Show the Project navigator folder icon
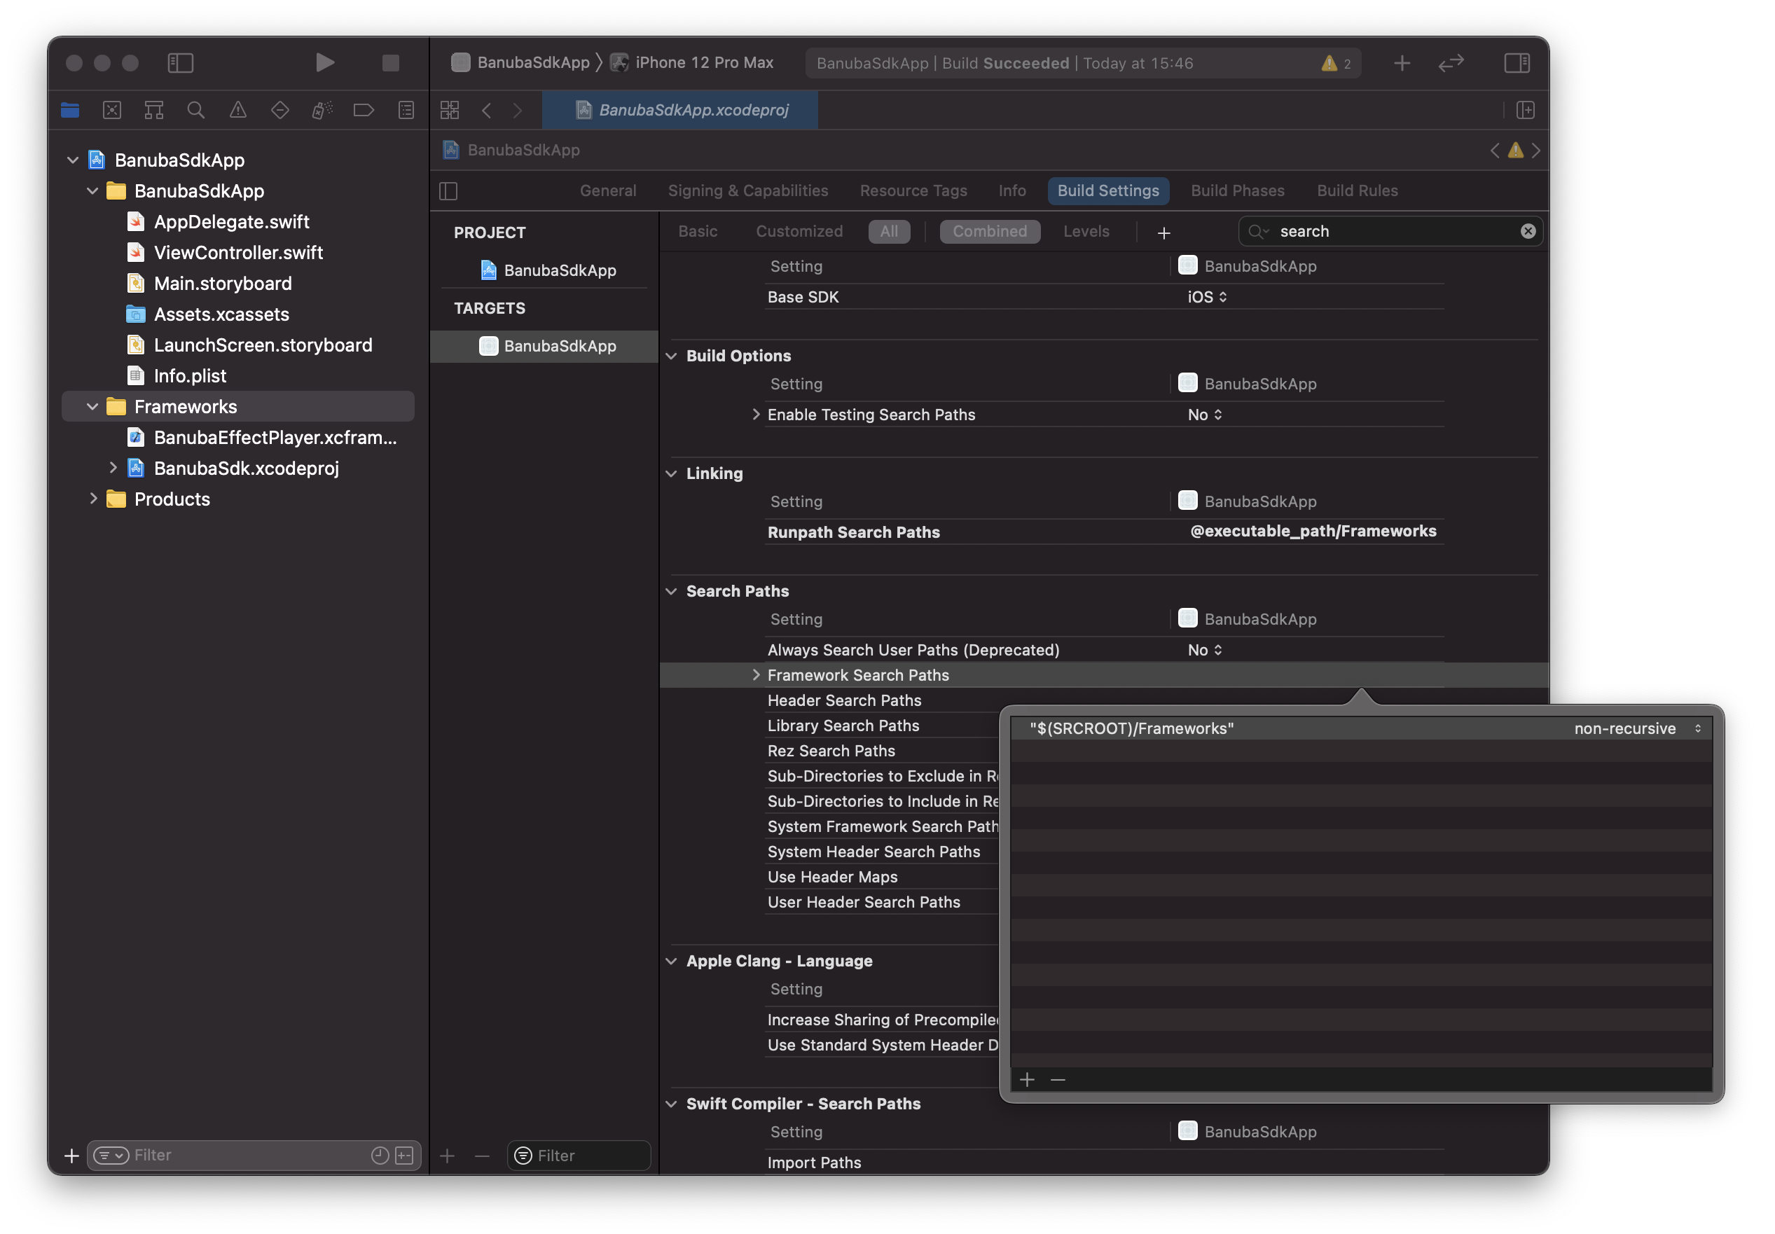Screen dimensions: 1775x1234 click(69, 110)
